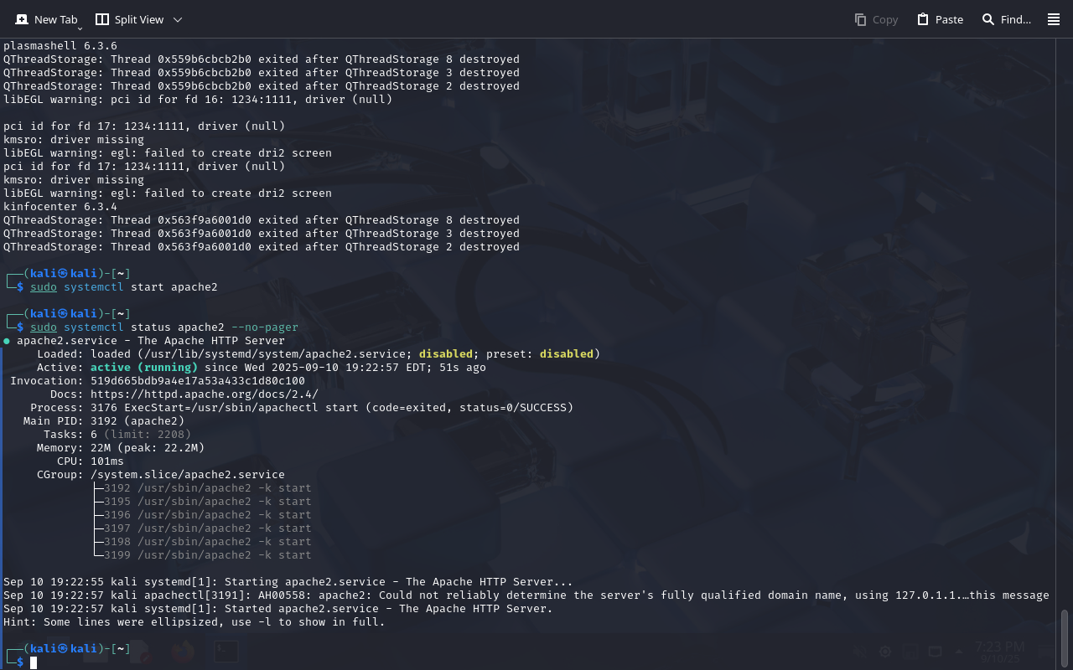The image size is (1073, 670).
Task: Click the 'pci id for fd 16' libEGL warning
Action: pyautogui.click(x=198, y=100)
